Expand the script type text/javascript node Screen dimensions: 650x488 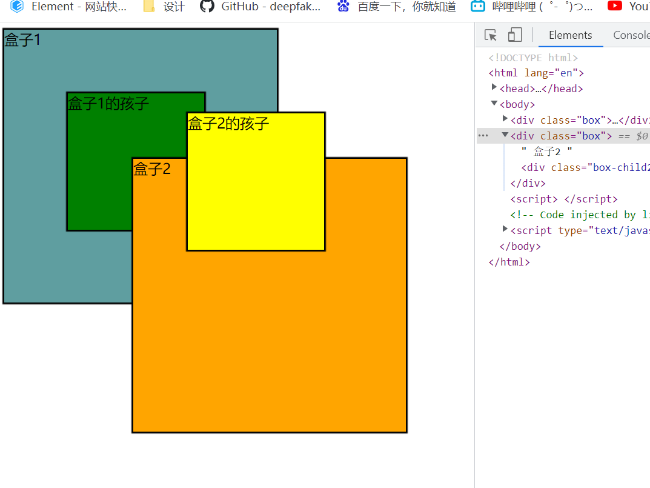click(505, 229)
